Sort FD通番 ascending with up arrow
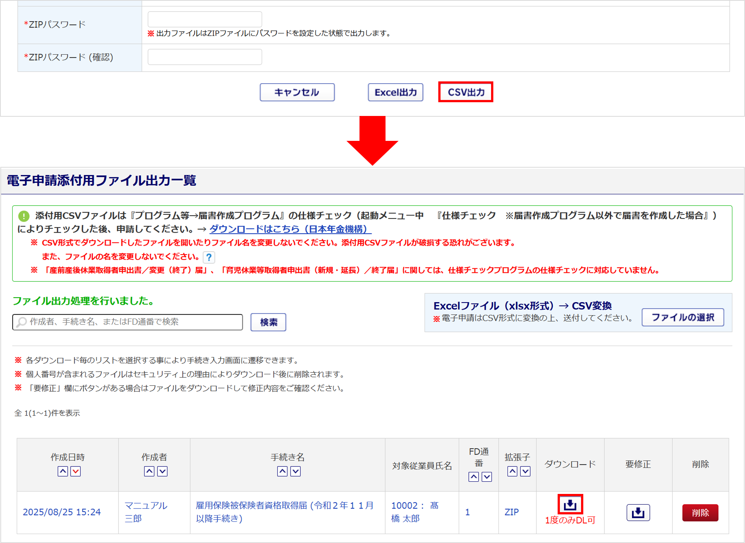 pyautogui.click(x=473, y=476)
